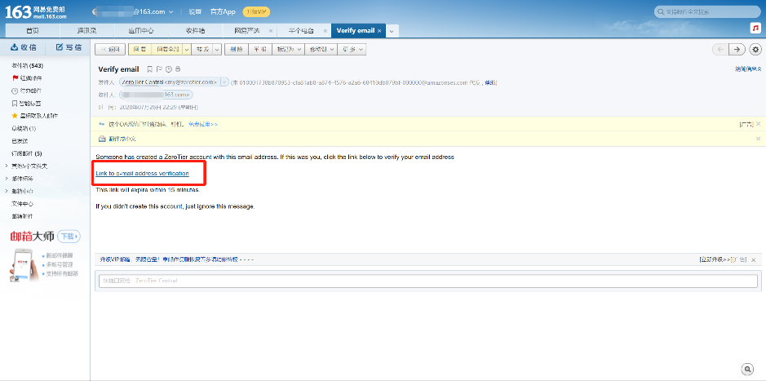This screenshot has height=381, width=766.
Task: Click the quick reply input field
Action: [x=428, y=281]
